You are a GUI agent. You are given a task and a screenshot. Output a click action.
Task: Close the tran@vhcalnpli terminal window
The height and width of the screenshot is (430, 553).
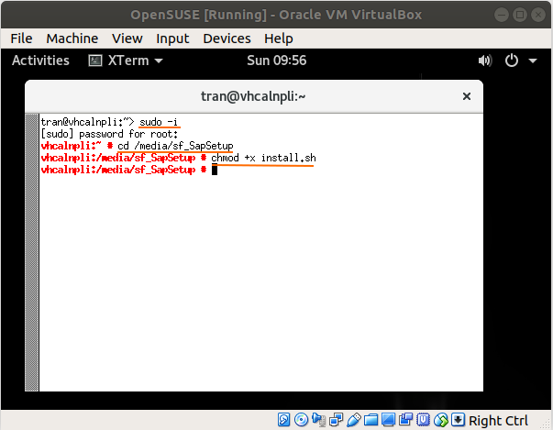click(x=467, y=96)
